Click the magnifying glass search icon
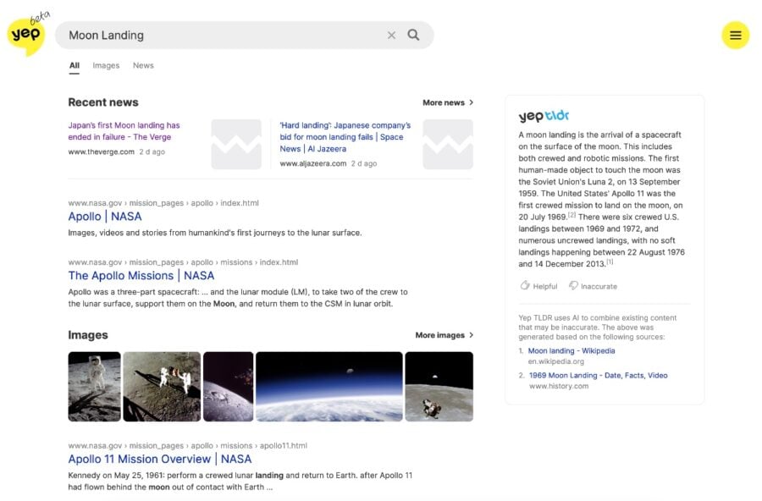This screenshot has width=762, height=501. point(413,35)
